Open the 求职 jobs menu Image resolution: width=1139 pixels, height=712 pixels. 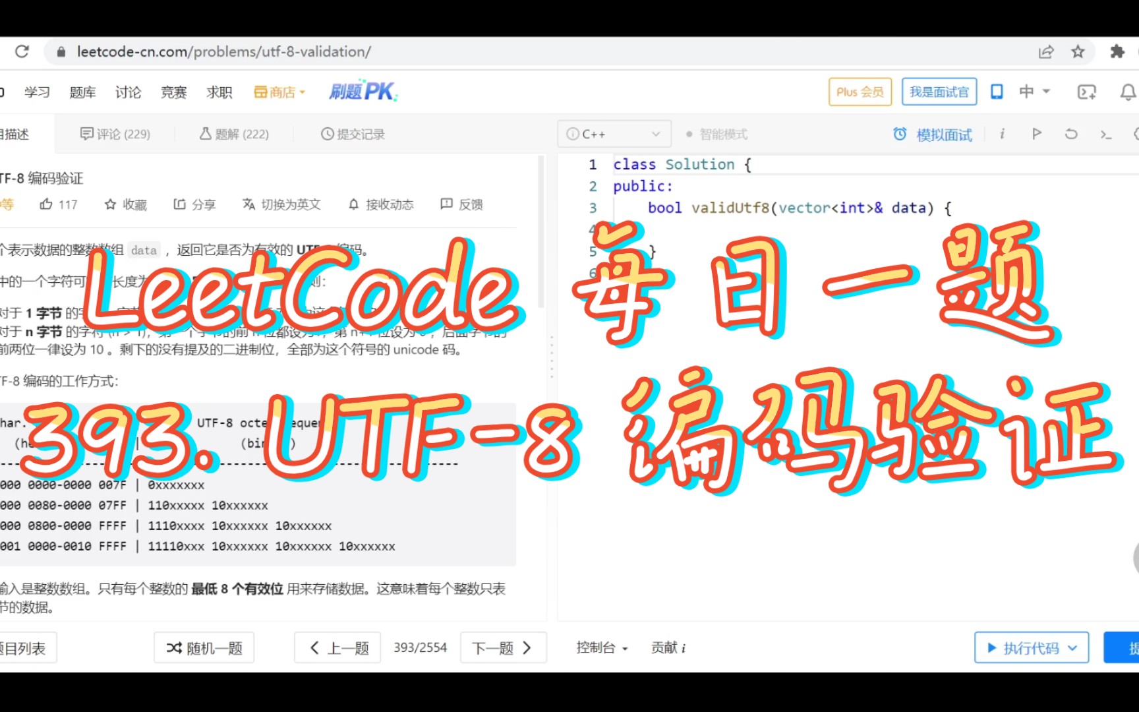pyautogui.click(x=219, y=92)
